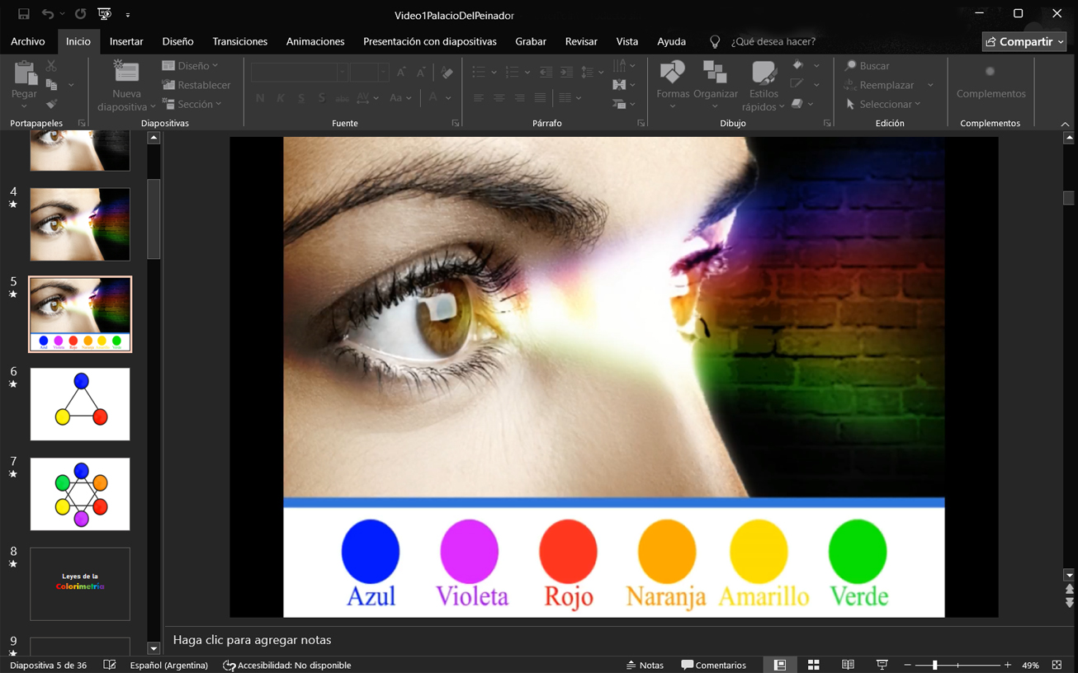Click the Nueva diapositiva icon
The image size is (1078, 673).
click(x=126, y=73)
